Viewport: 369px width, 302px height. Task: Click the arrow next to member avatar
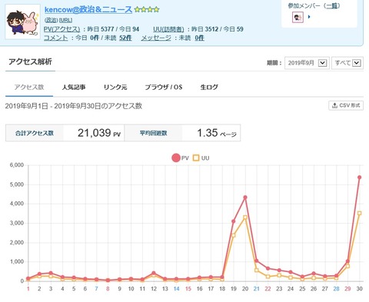click(x=309, y=17)
